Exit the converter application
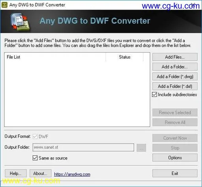 point(175,173)
